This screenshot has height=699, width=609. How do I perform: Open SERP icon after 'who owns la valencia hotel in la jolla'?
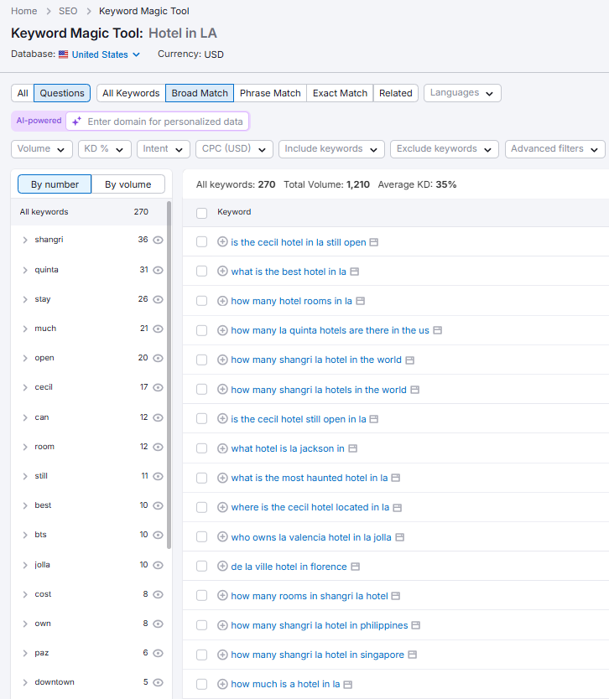[x=400, y=537]
